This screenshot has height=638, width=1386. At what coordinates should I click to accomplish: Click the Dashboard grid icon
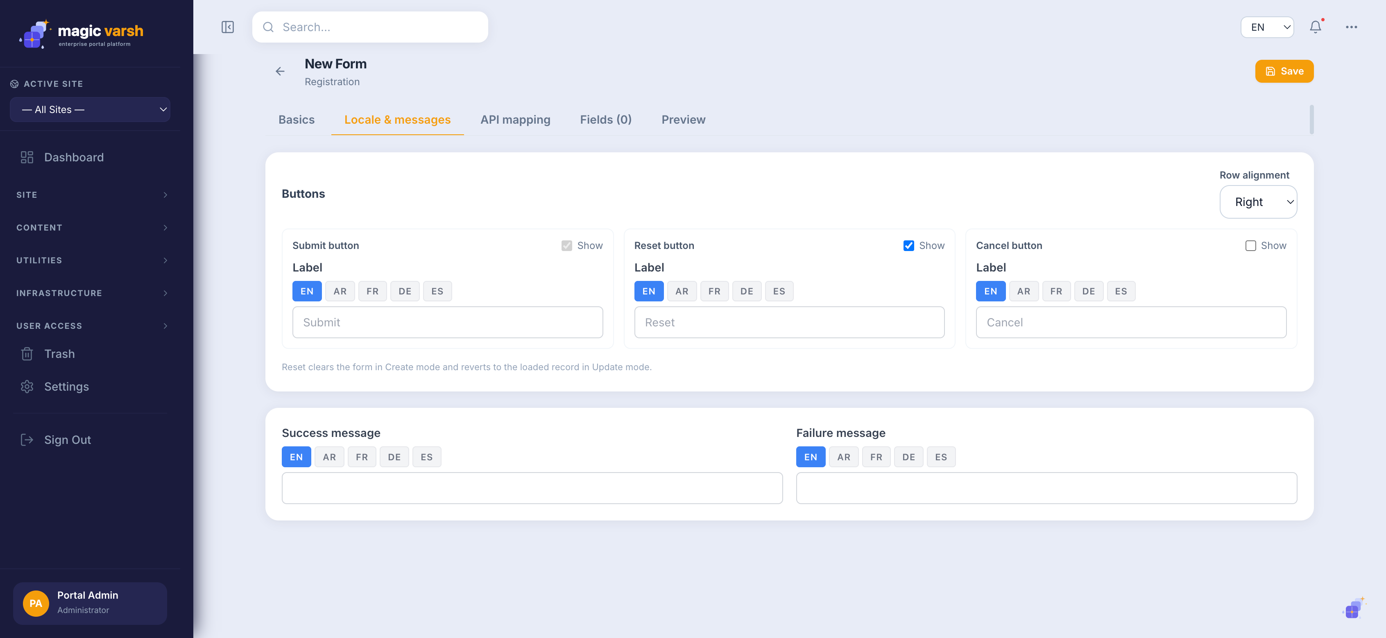[x=27, y=157]
